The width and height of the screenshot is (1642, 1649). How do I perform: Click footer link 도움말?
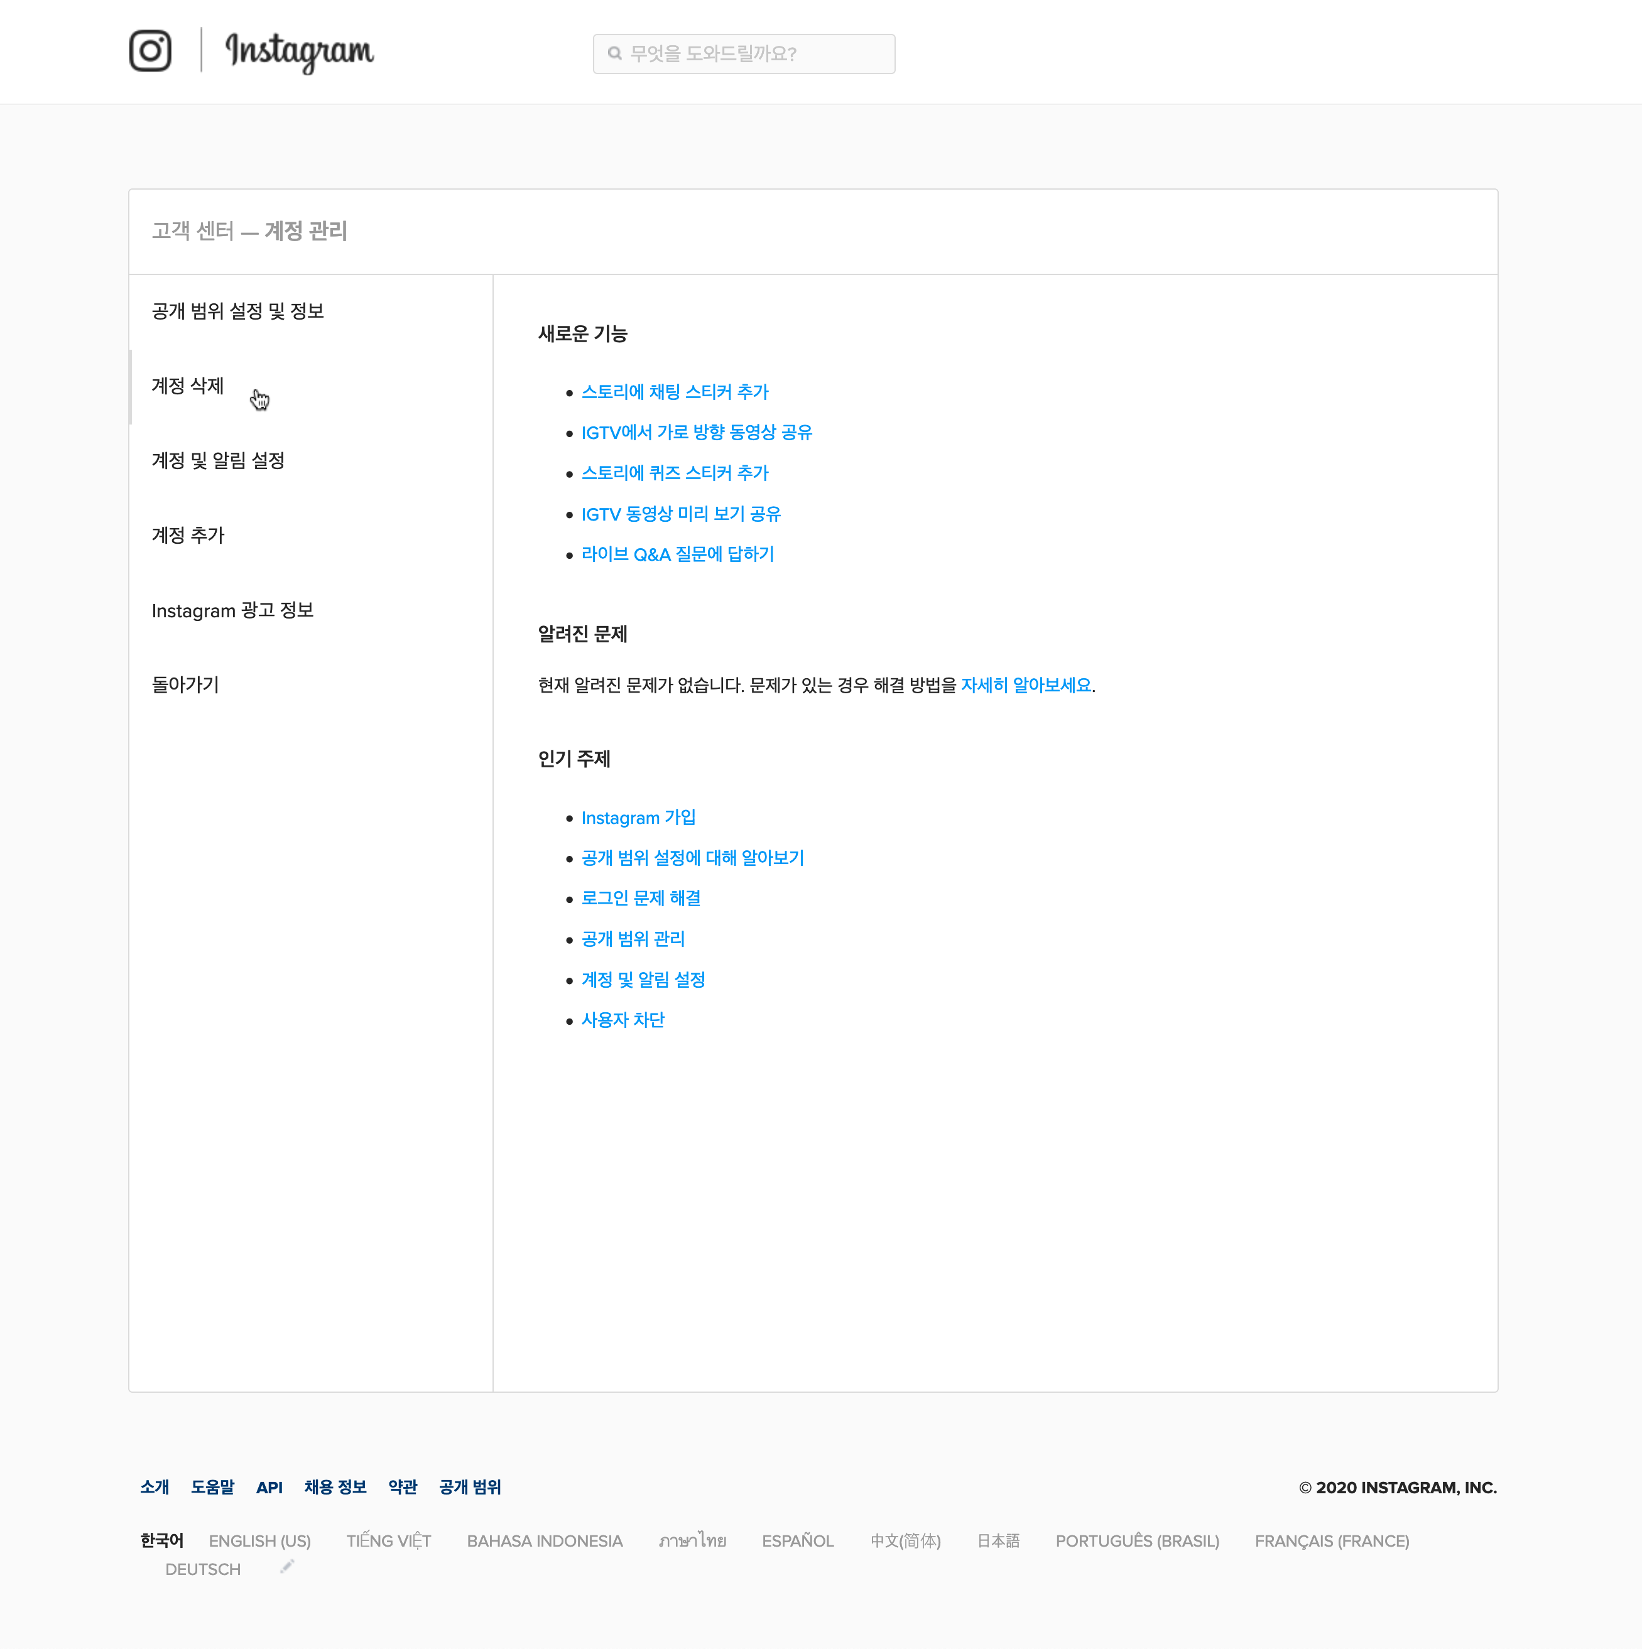(212, 1488)
